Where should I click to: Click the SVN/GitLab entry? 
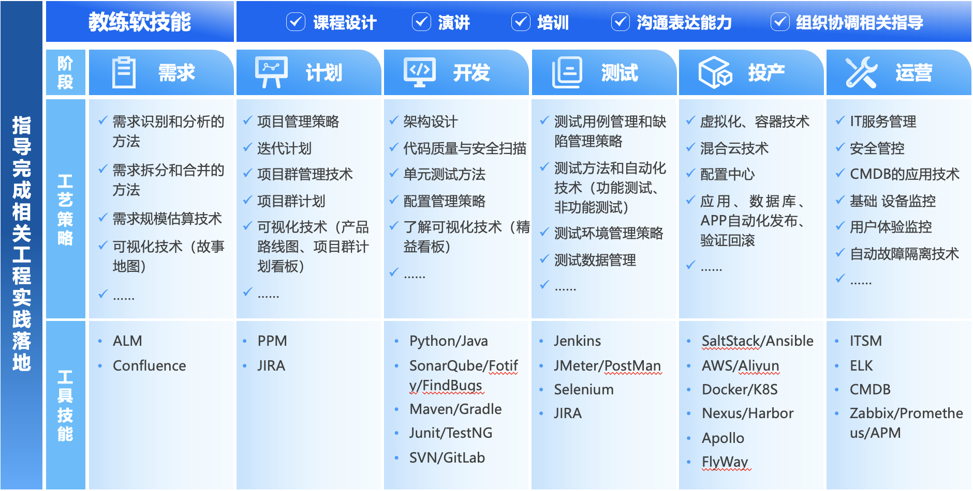447,458
